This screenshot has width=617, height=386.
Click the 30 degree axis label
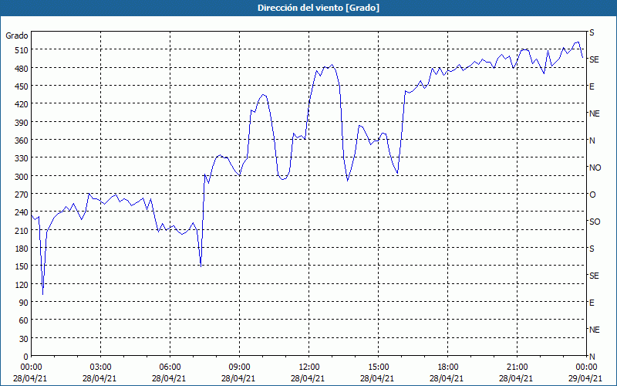[25, 339]
